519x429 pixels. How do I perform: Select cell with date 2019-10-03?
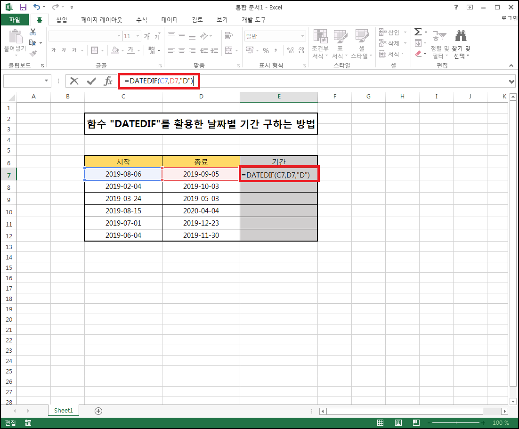pyautogui.click(x=201, y=186)
